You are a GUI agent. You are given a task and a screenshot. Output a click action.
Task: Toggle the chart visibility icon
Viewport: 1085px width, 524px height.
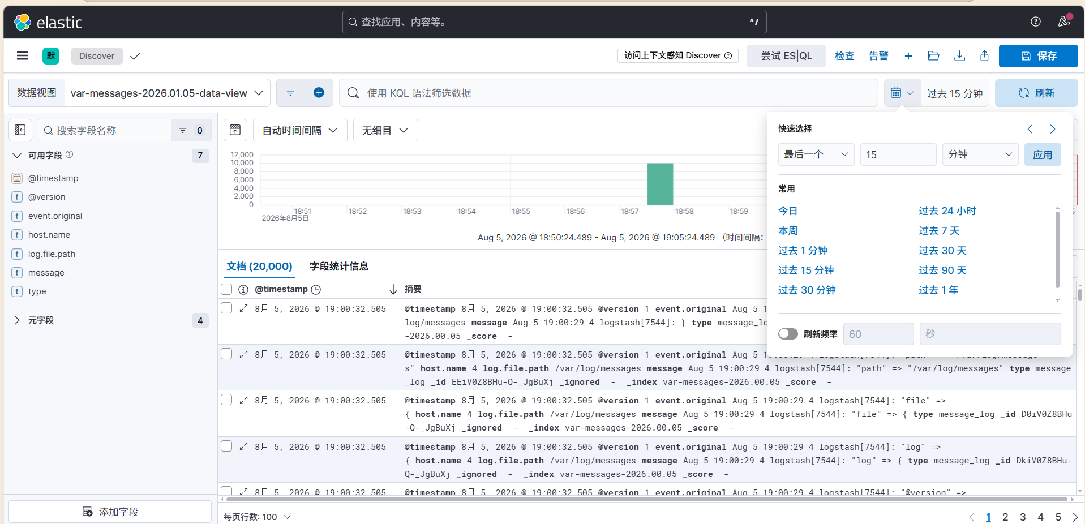pyautogui.click(x=235, y=130)
